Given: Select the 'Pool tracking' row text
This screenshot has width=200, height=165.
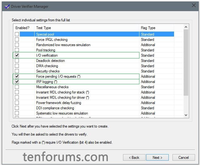Looking at the screenshot, I should pyautogui.click(x=46, y=50).
